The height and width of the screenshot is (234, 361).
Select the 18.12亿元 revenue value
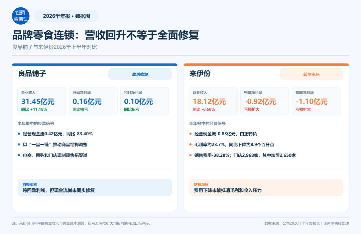[209, 101]
